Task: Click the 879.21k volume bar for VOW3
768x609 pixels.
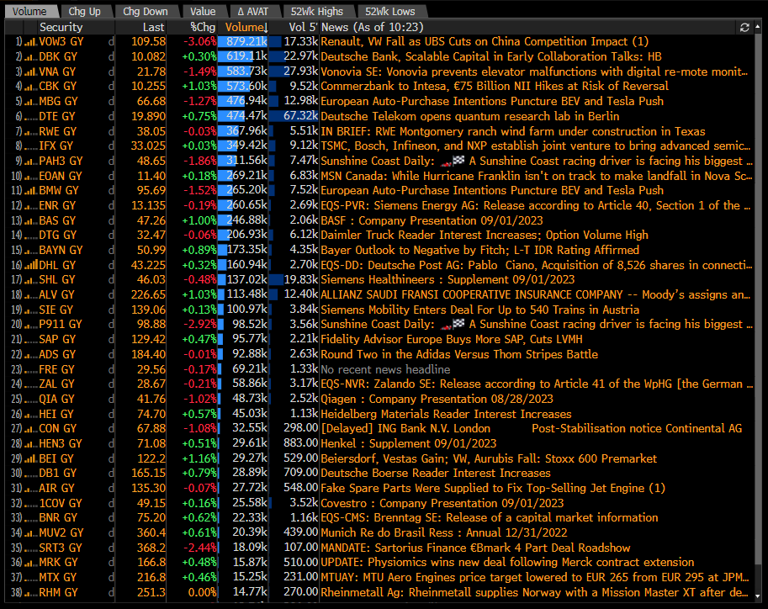Action: click(243, 42)
